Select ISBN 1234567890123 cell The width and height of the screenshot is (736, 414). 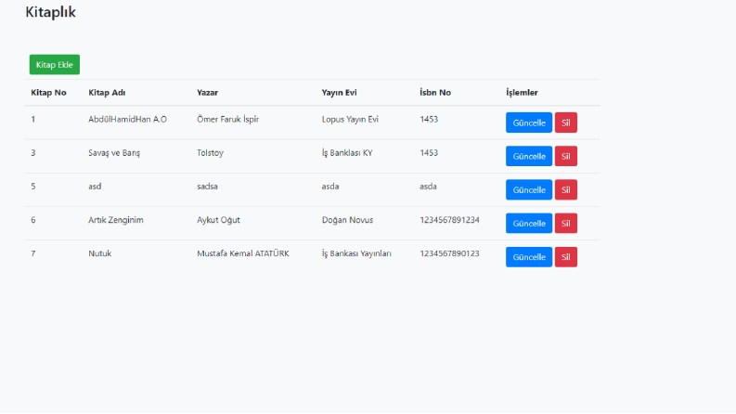(449, 253)
